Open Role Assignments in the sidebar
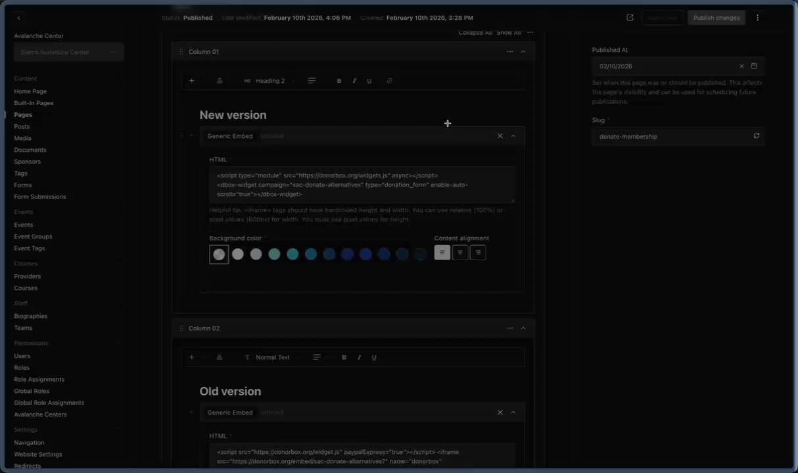The width and height of the screenshot is (798, 473). [39, 379]
